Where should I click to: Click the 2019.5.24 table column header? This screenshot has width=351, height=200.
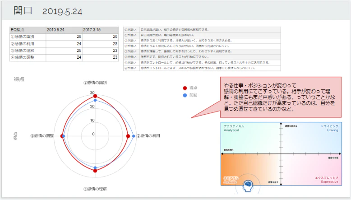pyautogui.click(x=64, y=30)
